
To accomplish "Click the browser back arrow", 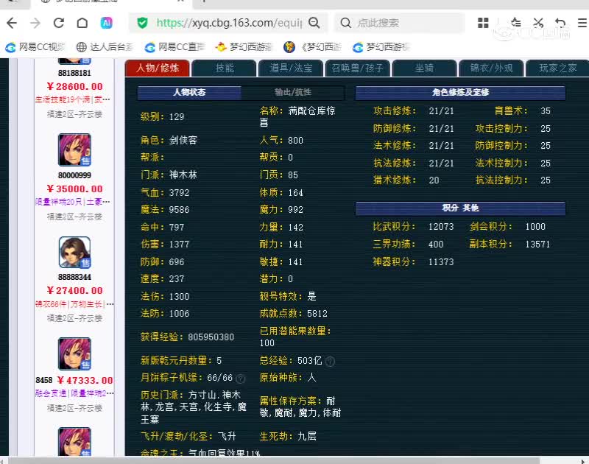I will pyautogui.click(x=11, y=24).
